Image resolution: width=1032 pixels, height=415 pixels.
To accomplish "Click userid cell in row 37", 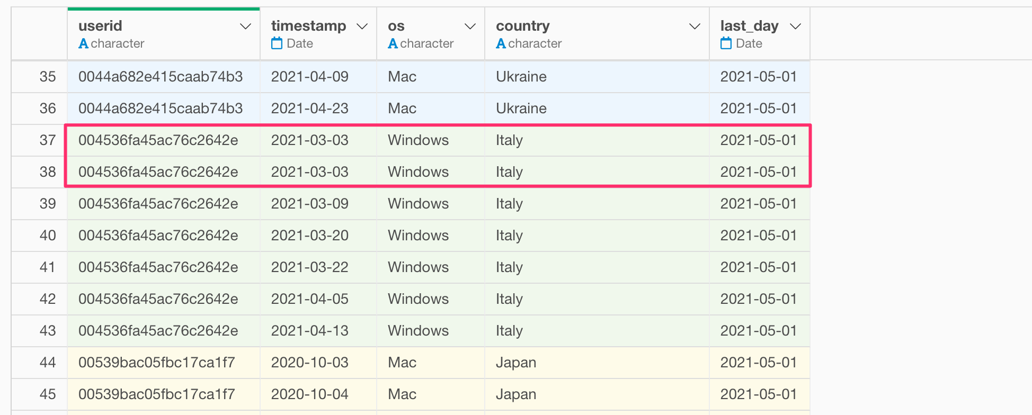I will coord(164,140).
